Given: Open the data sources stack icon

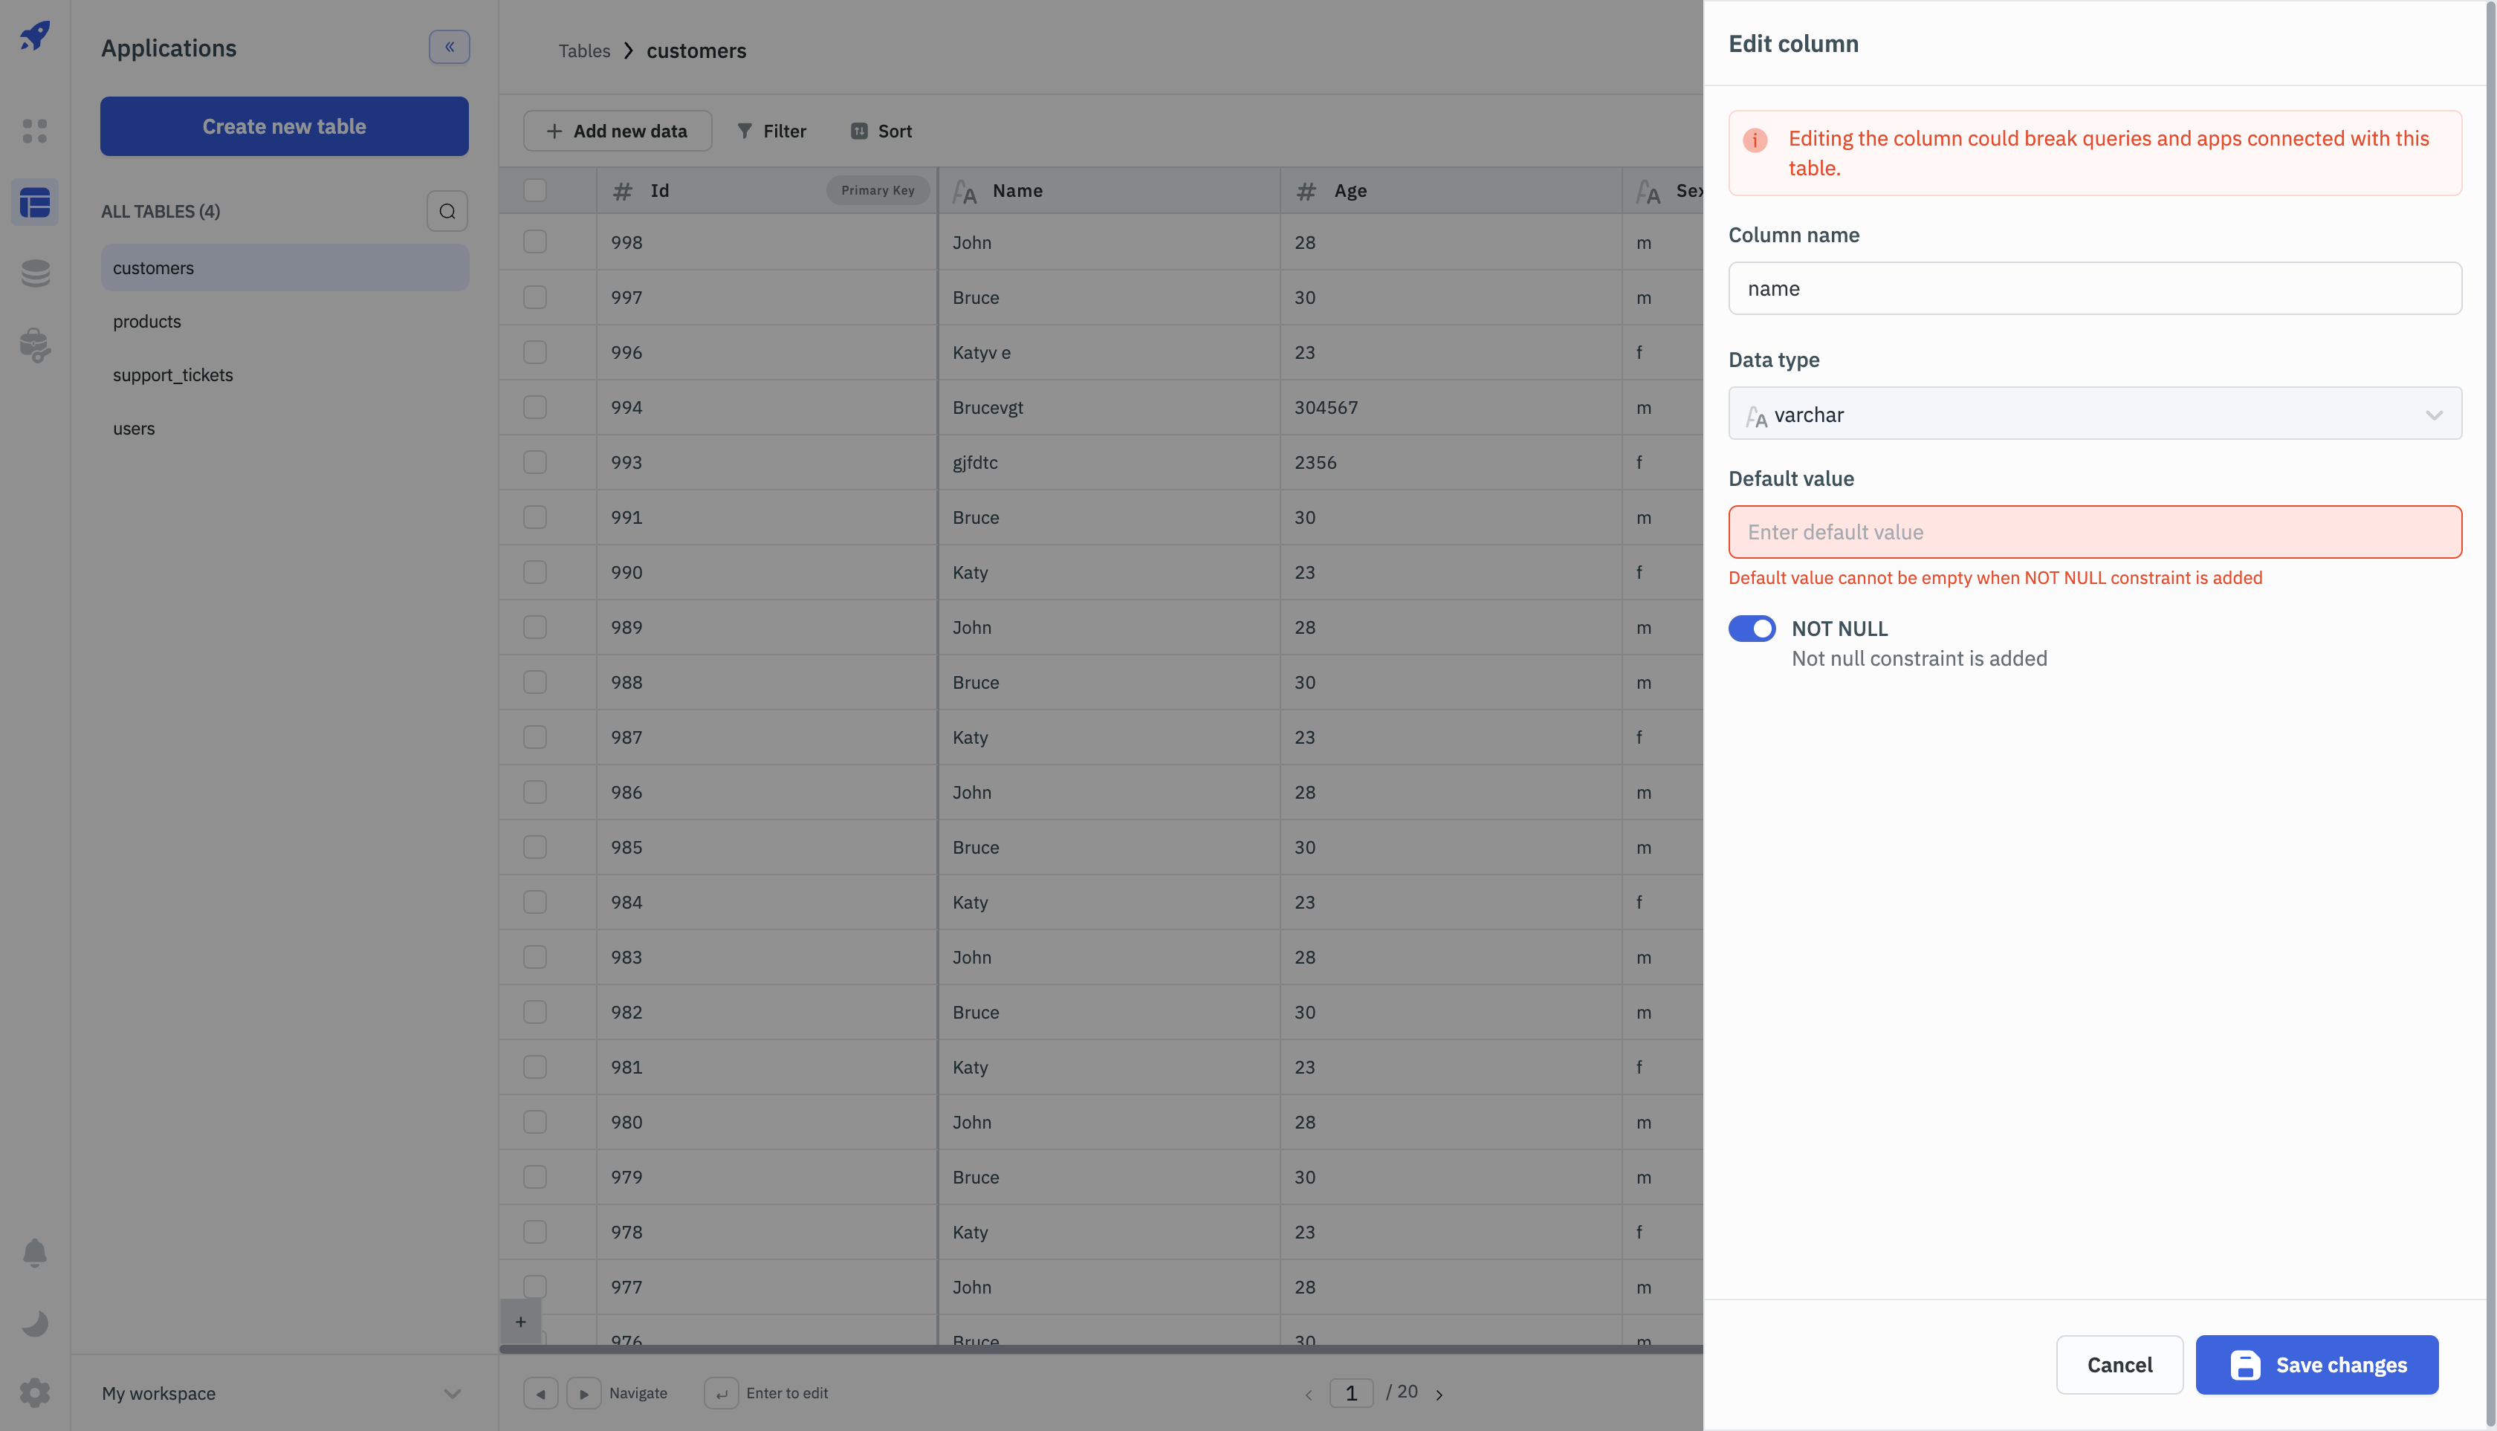Looking at the screenshot, I should pos(36,273).
